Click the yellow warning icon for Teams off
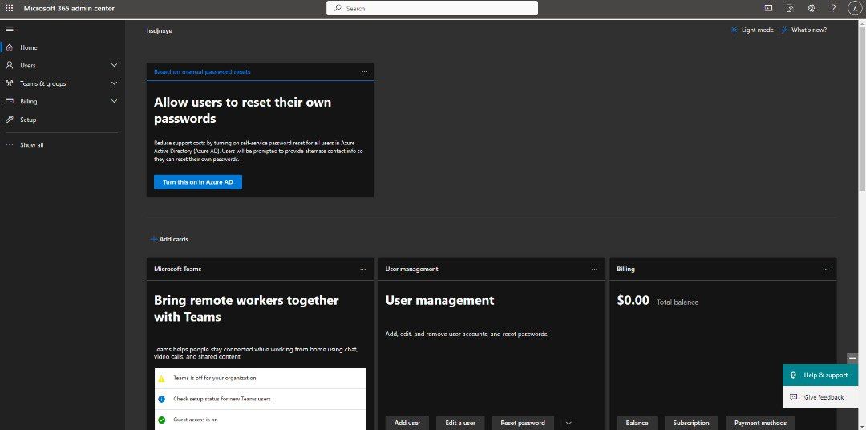866x430 pixels. [161, 379]
